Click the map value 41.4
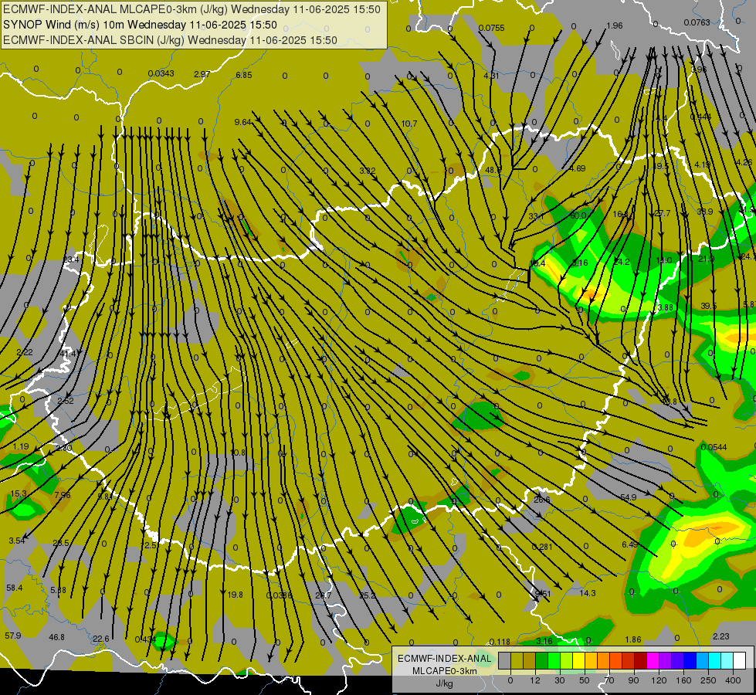Viewport: 756px width, 695px height. click(x=68, y=354)
